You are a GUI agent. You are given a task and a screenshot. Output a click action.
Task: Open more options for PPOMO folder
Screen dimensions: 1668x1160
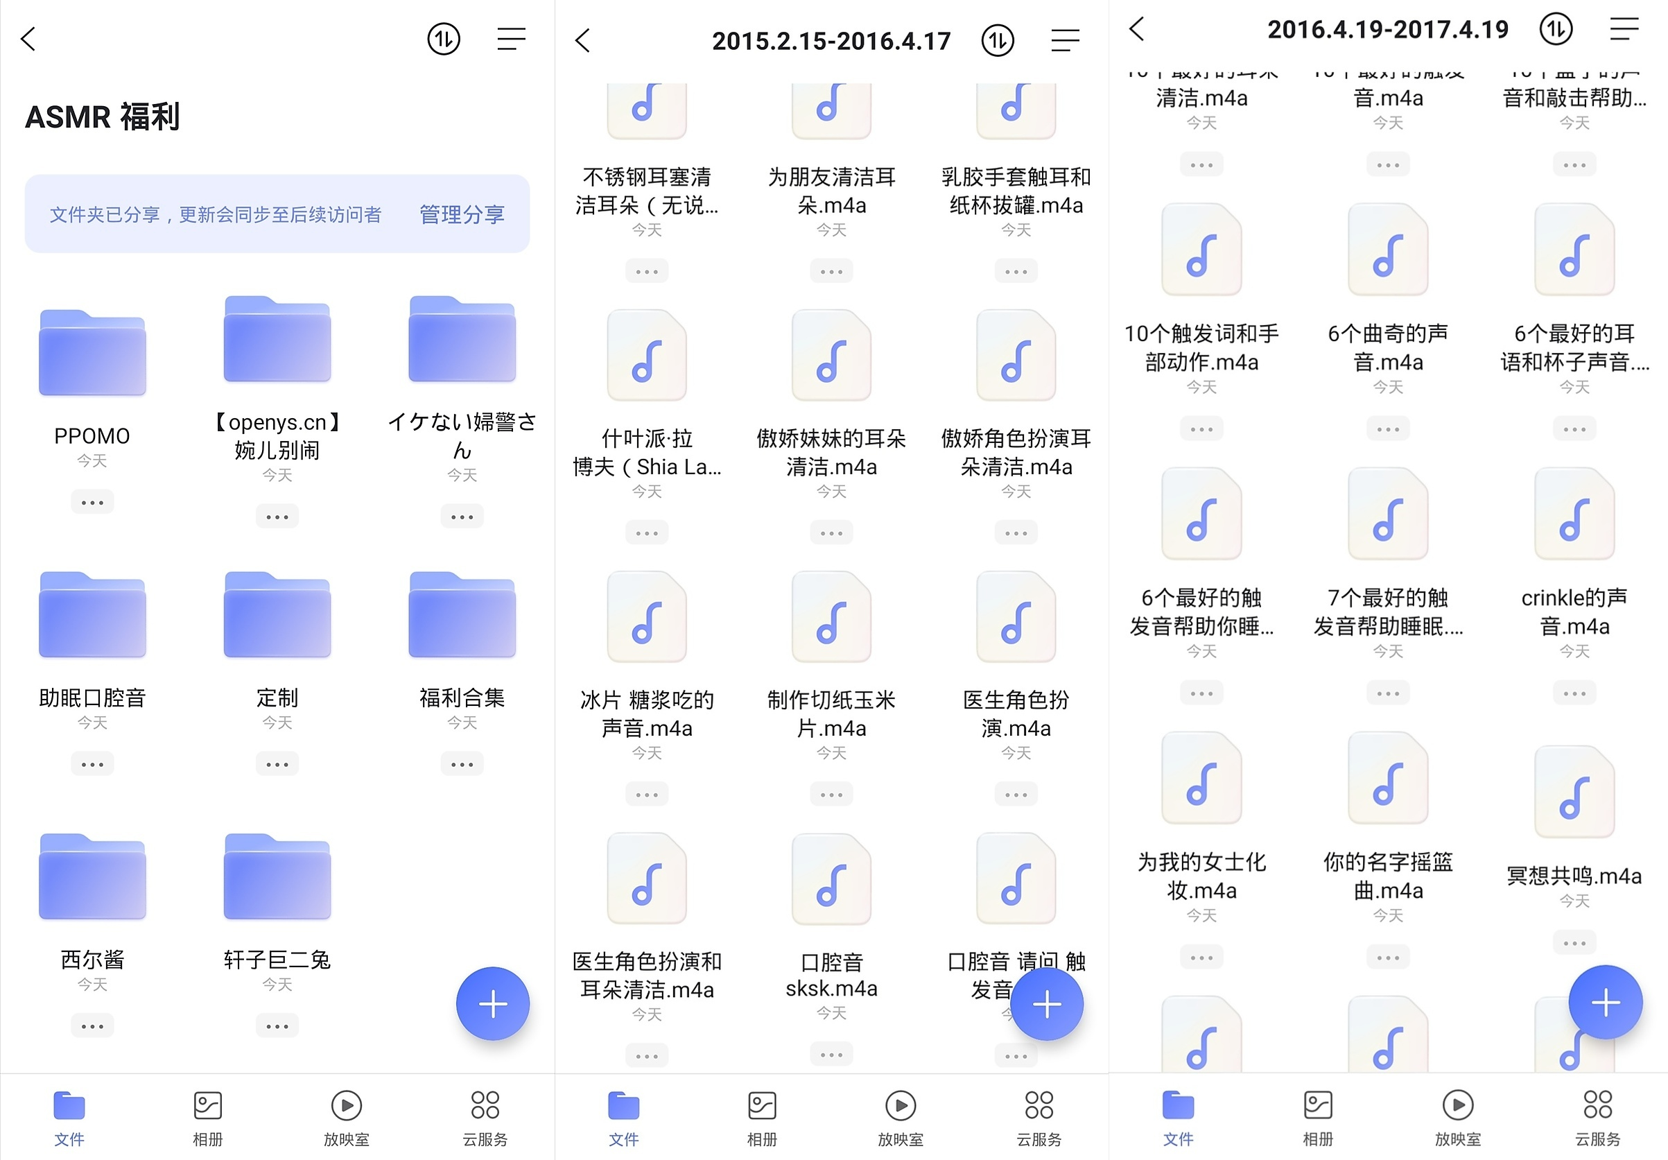point(92,503)
